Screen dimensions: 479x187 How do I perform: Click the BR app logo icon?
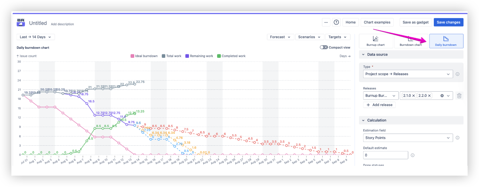pyautogui.click(x=21, y=22)
